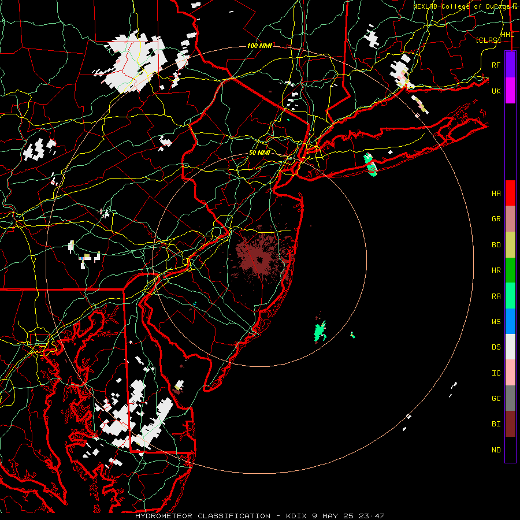Screen dimensions: 520x520
Task: Click the '50 NMI' range ring label
Action: pos(259,153)
